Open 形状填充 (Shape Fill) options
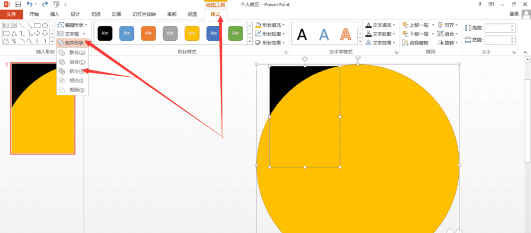The width and height of the screenshot is (531, 233). point(270,25)
